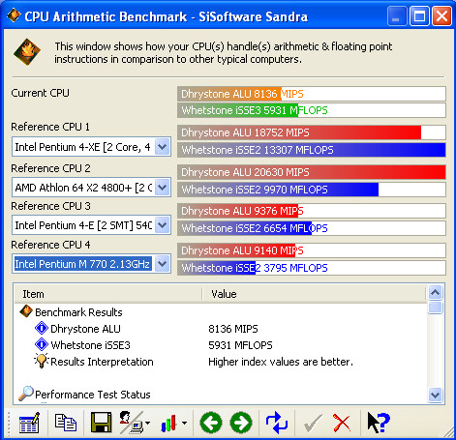Click the Item column header
The image size is (456, 440).
pyautogui.click(x=108, y=294)
